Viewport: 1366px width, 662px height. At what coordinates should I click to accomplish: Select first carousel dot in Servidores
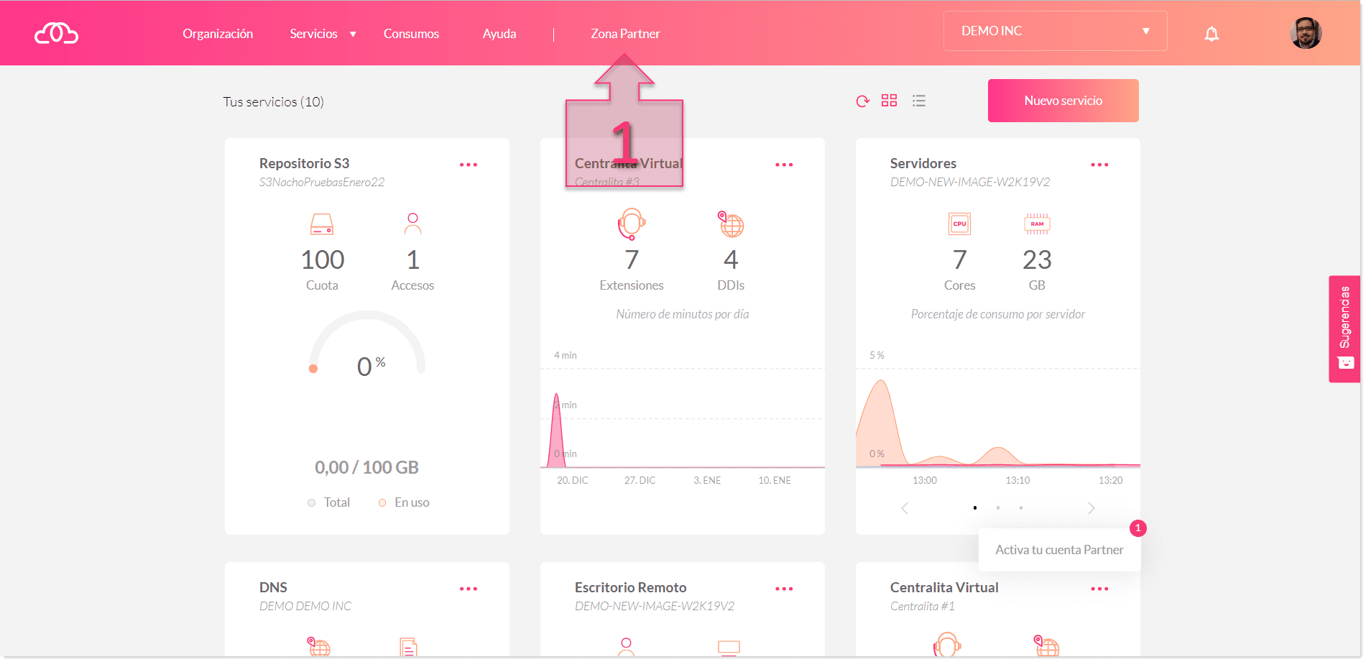pyautogui.click(x=975, y=508)
